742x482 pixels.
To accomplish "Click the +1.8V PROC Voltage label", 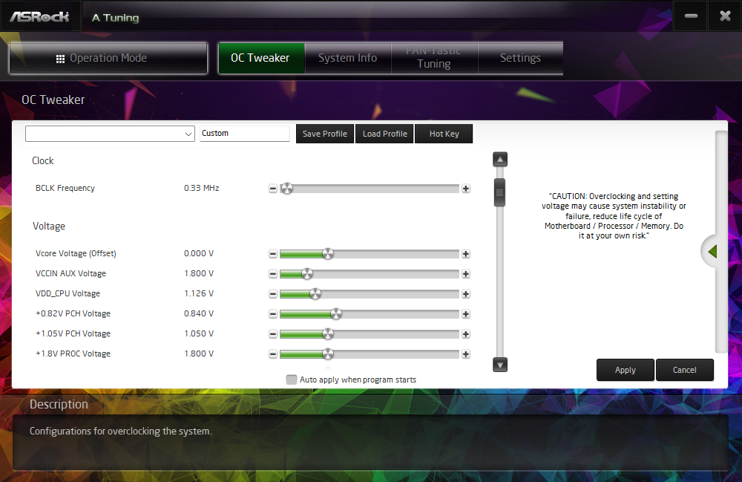I will pos(73,354).
